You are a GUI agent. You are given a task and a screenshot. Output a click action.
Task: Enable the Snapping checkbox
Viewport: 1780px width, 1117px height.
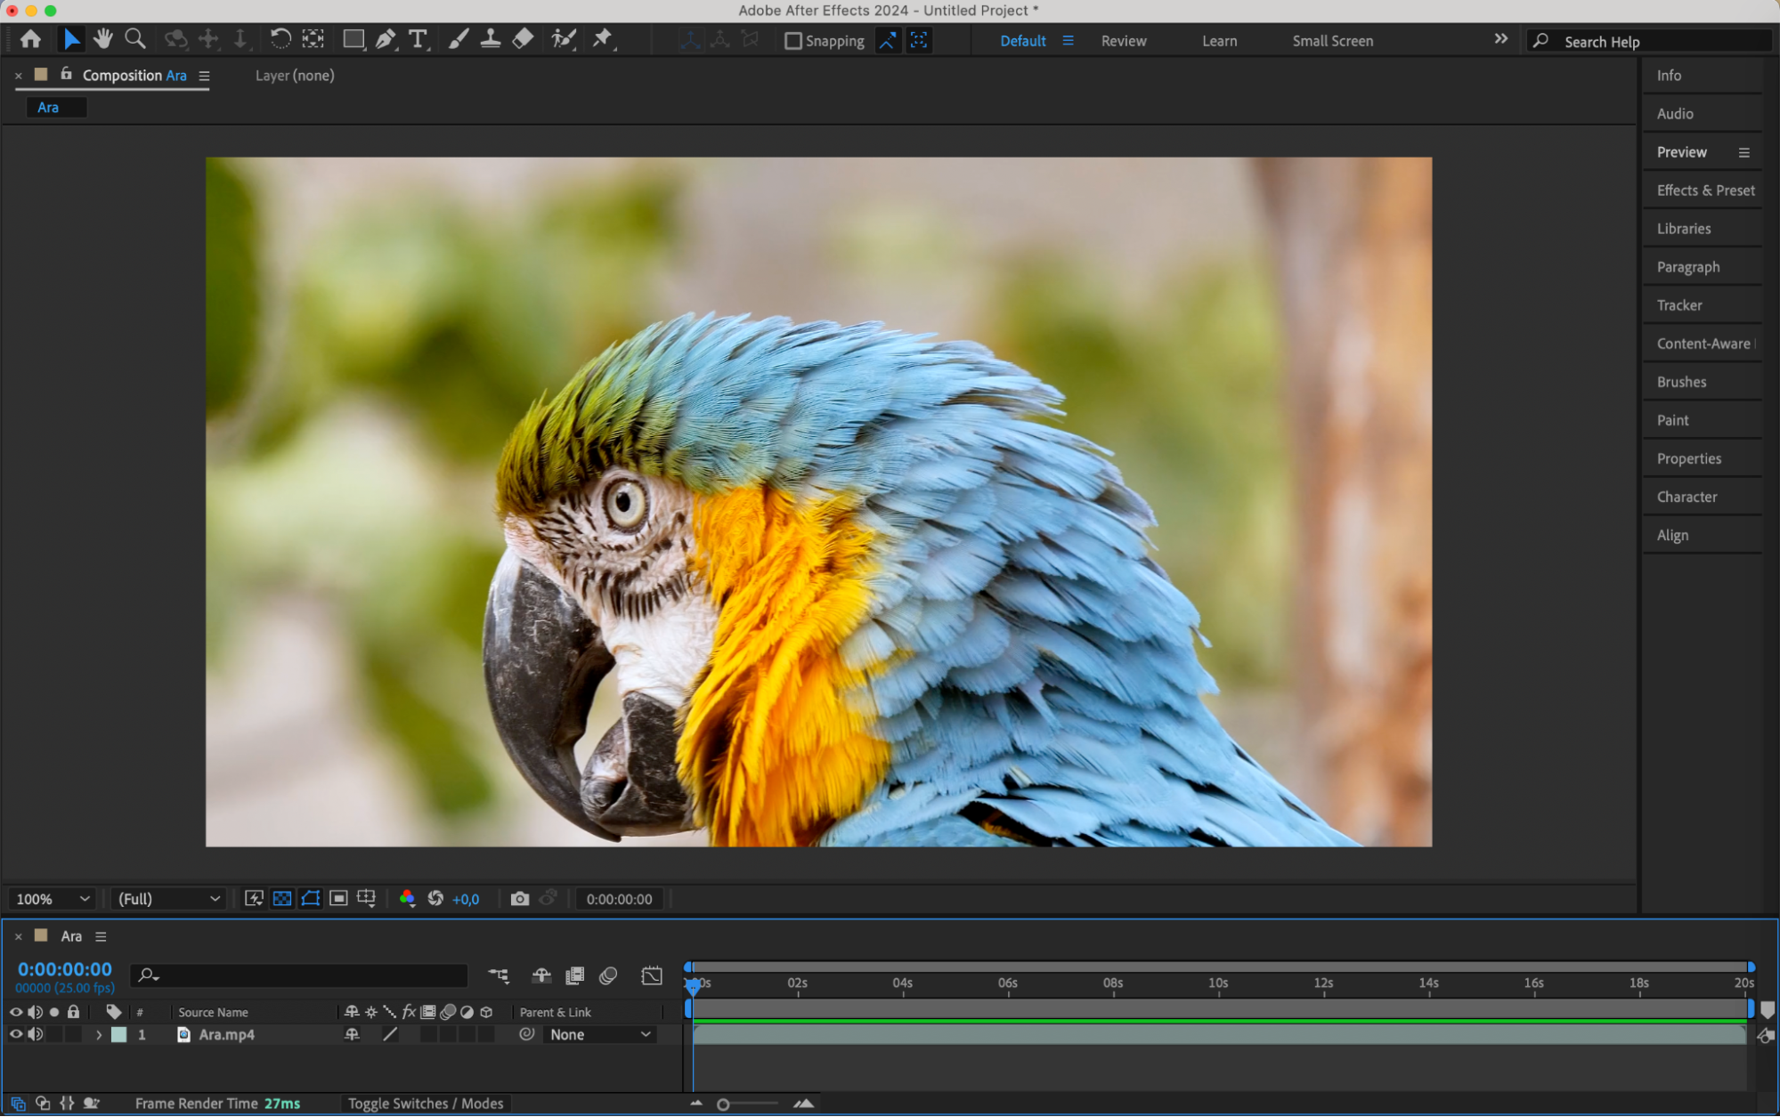792,41
